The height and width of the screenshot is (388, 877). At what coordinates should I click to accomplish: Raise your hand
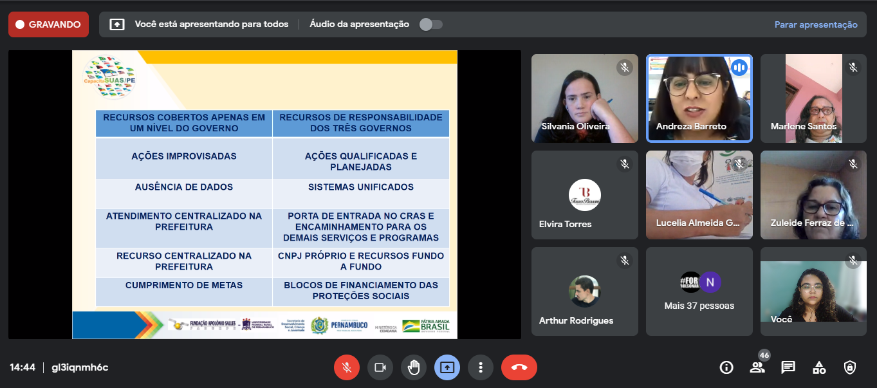click(x=413, y=367)
